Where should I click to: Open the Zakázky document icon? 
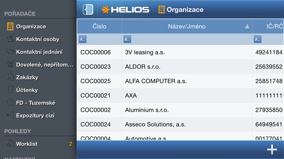point(10,77)
